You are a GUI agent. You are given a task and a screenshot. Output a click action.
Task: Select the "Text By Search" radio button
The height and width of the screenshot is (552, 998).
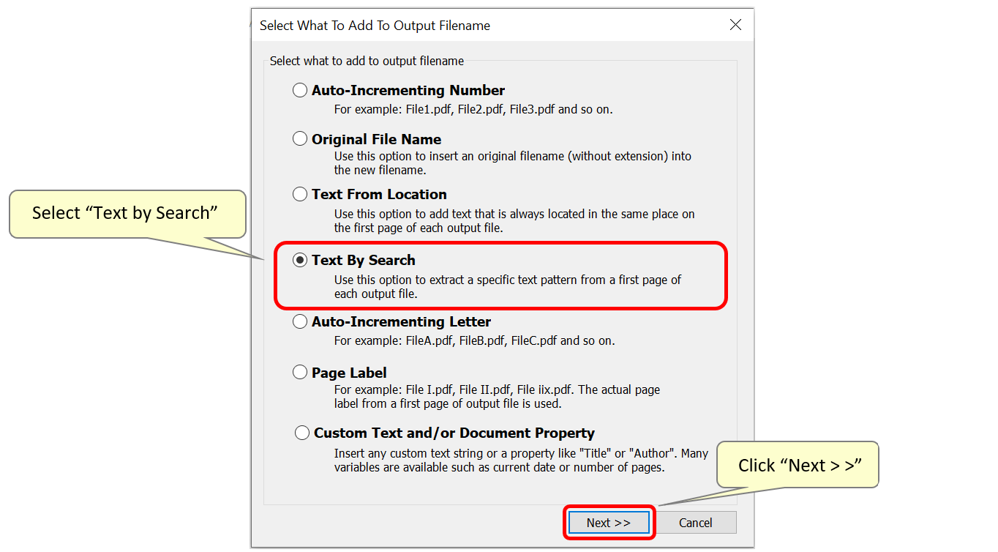301,259
